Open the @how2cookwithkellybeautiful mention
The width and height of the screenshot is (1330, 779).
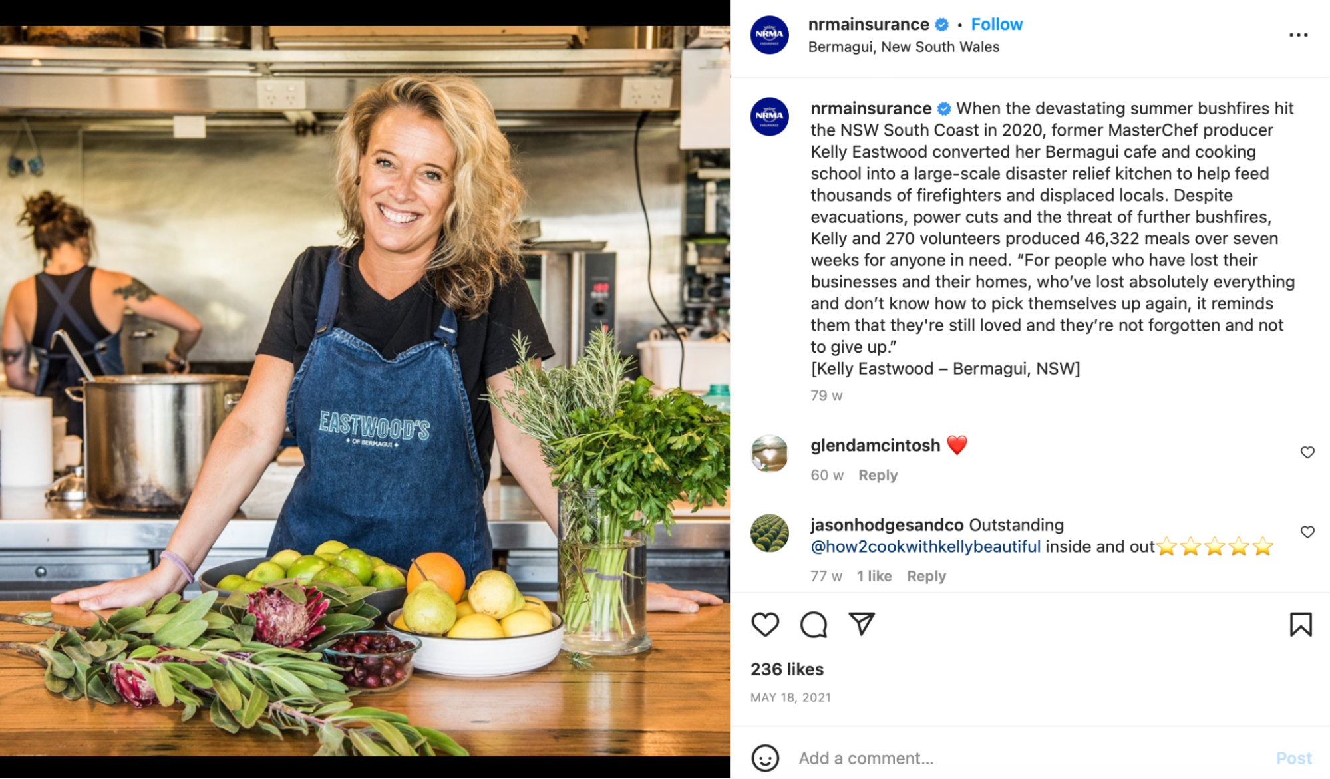point(925,547)
